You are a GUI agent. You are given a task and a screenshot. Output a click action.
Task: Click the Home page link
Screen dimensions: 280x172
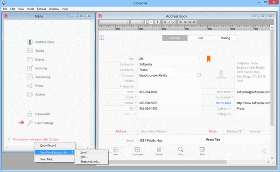tap(224, 103)
